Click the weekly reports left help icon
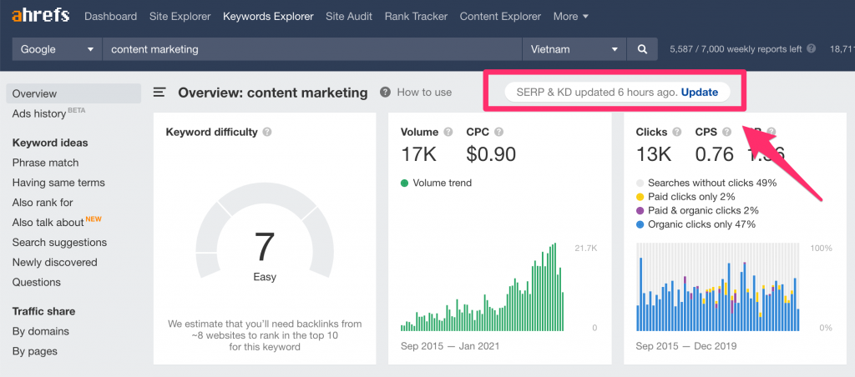The height and width of the screenshot is (377, 855). click(x=811, y=48)
